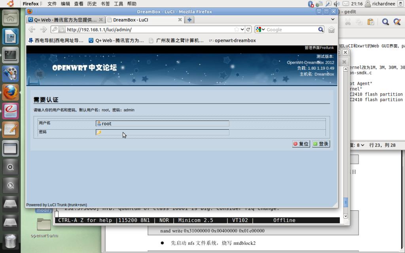Focus the 密码 password field

pos(163,132)
